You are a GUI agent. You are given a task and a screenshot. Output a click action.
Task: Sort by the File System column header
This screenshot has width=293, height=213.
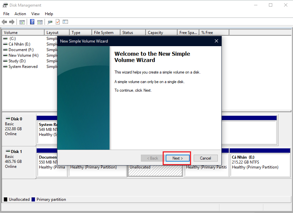106,33
